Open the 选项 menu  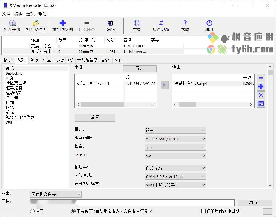(30, 14)
